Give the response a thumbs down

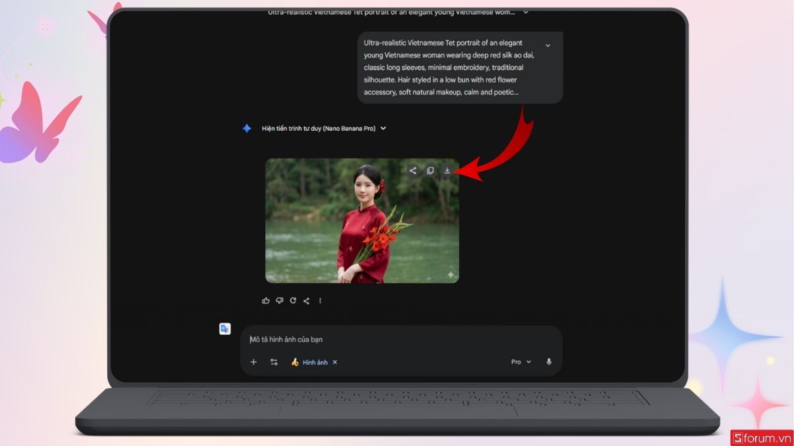279,301
